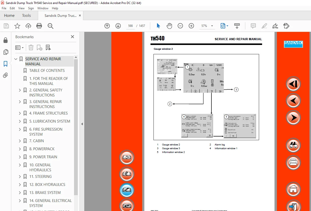Click the Zoom In plus icon
Viewport: 311px width, 211px height.
click(191, 26)
